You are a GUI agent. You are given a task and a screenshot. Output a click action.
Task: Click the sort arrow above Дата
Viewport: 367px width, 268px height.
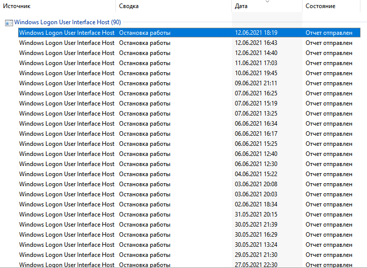pos(267,2)
